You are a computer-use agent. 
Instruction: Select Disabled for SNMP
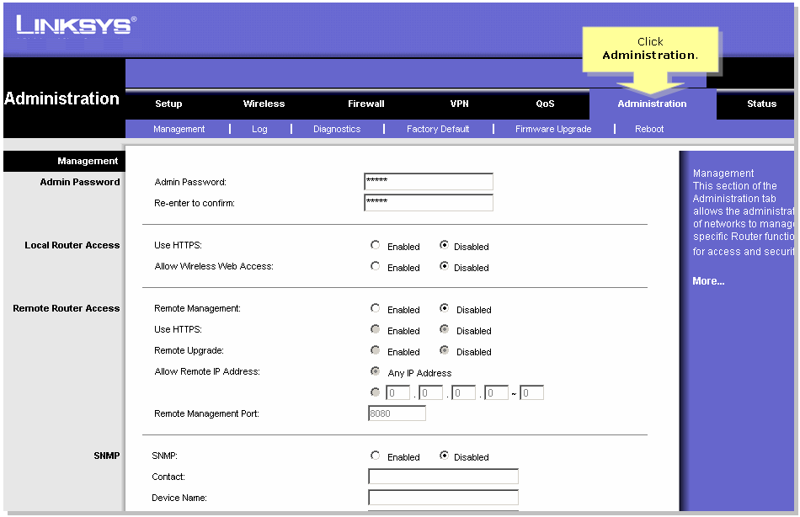coord(444,456)
